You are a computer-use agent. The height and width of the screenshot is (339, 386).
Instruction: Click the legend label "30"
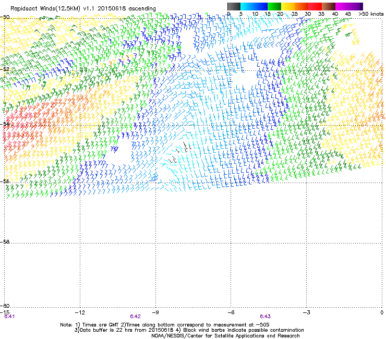(308, 14)
